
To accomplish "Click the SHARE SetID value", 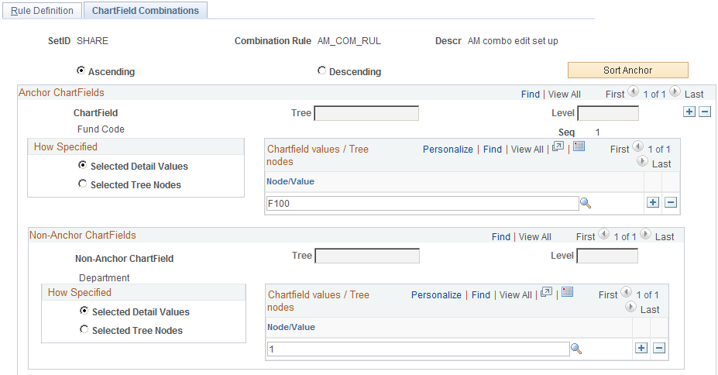I will (x=92, y=41).
